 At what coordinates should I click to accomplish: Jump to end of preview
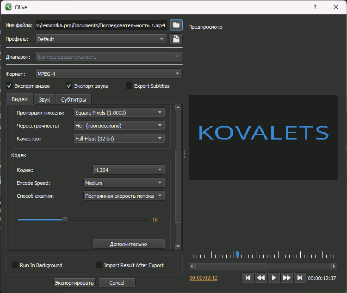[x=300, y=278]
